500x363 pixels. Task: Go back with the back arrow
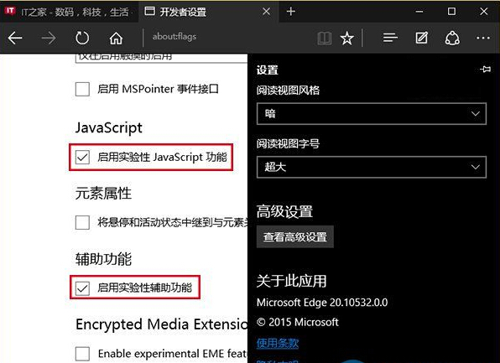15,39
